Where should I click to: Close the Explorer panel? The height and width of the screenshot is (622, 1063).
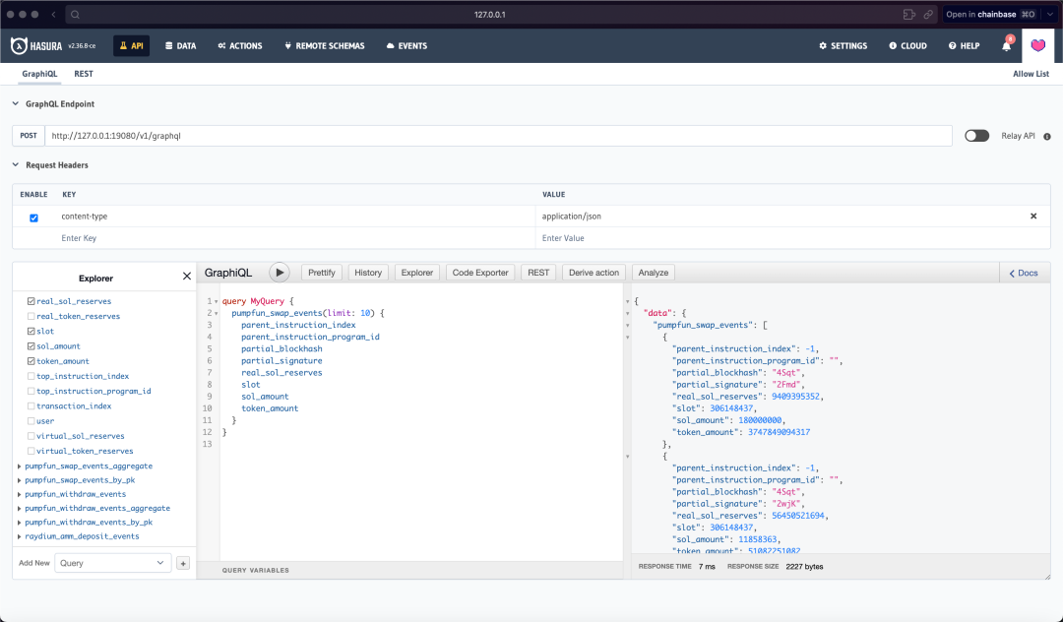[x=187, y=277]
